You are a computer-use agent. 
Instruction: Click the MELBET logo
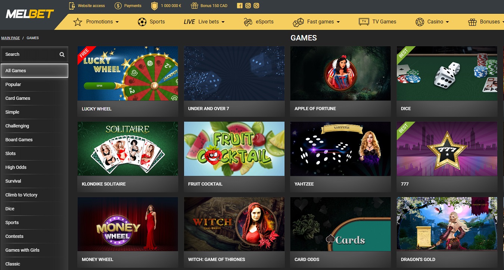[x=30, y=14]
